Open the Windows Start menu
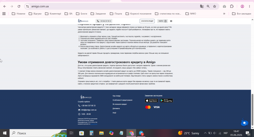 (5, 133)
